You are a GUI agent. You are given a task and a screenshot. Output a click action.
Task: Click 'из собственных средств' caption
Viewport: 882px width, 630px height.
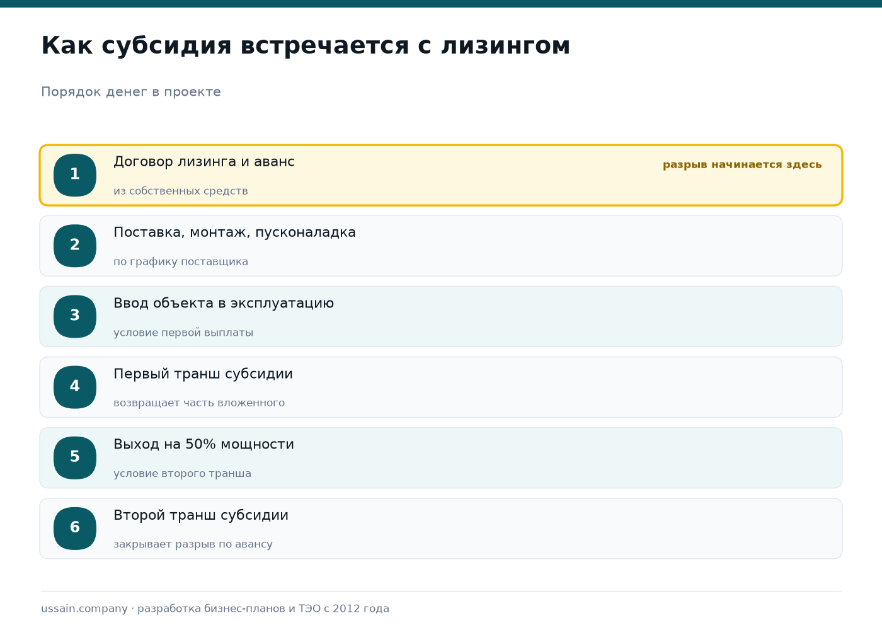(x=181, y=191)
